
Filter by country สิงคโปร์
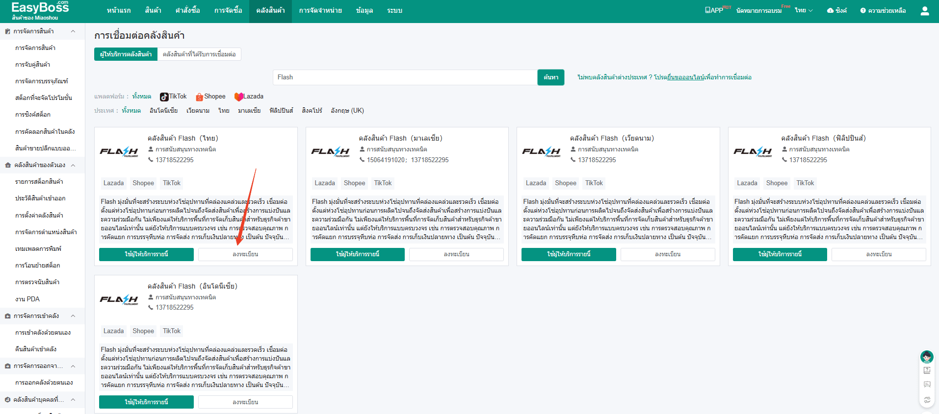pos(312,111)
